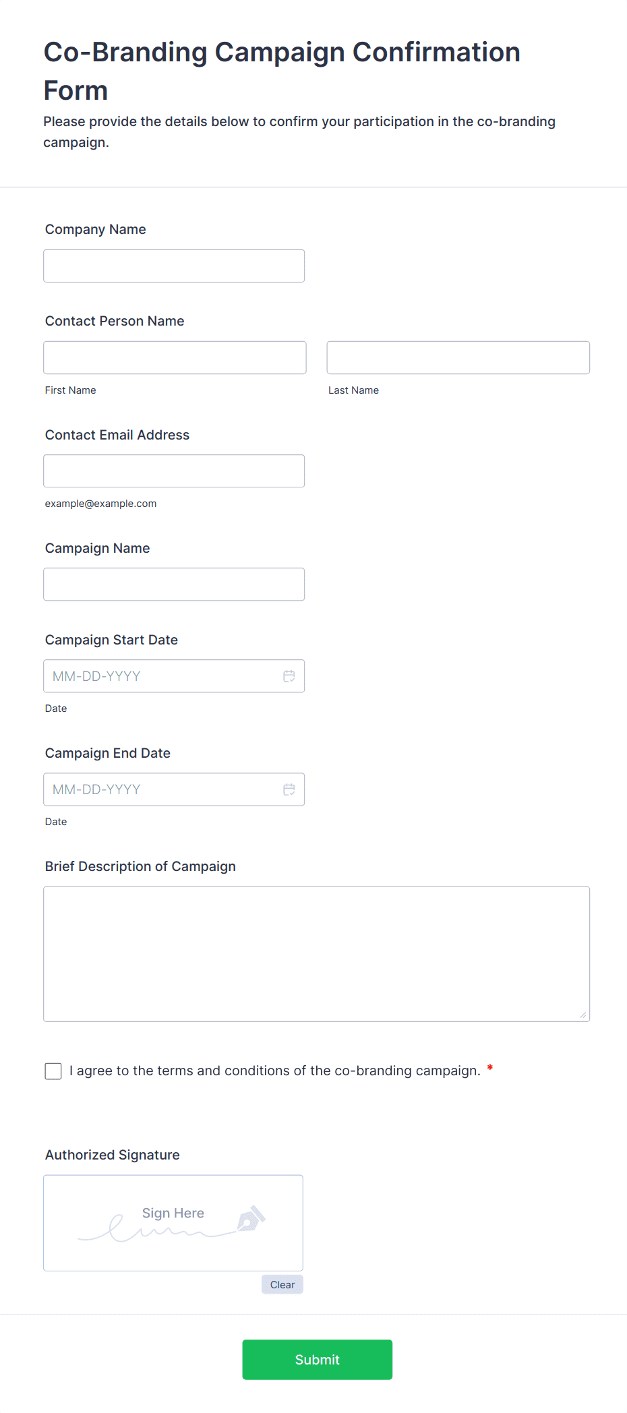Open the Campaign Start Date calendar icon
The image size is (627, 1413).
(289, 676)
